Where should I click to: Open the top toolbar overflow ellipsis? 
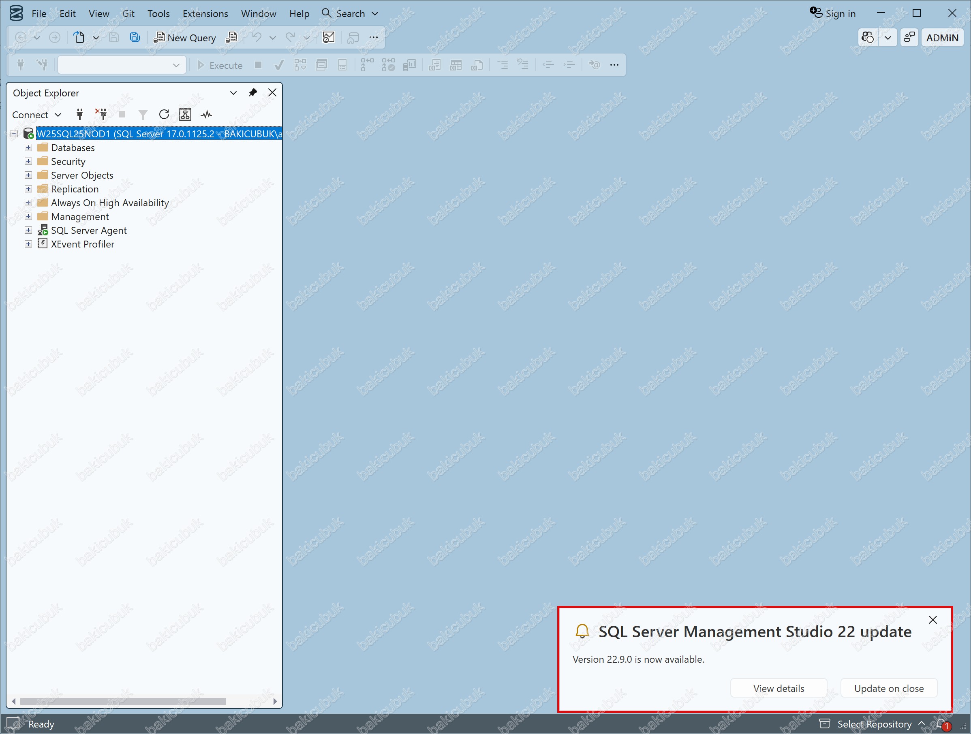point(374,37)
